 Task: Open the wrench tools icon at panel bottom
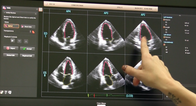tap(2, 92)
